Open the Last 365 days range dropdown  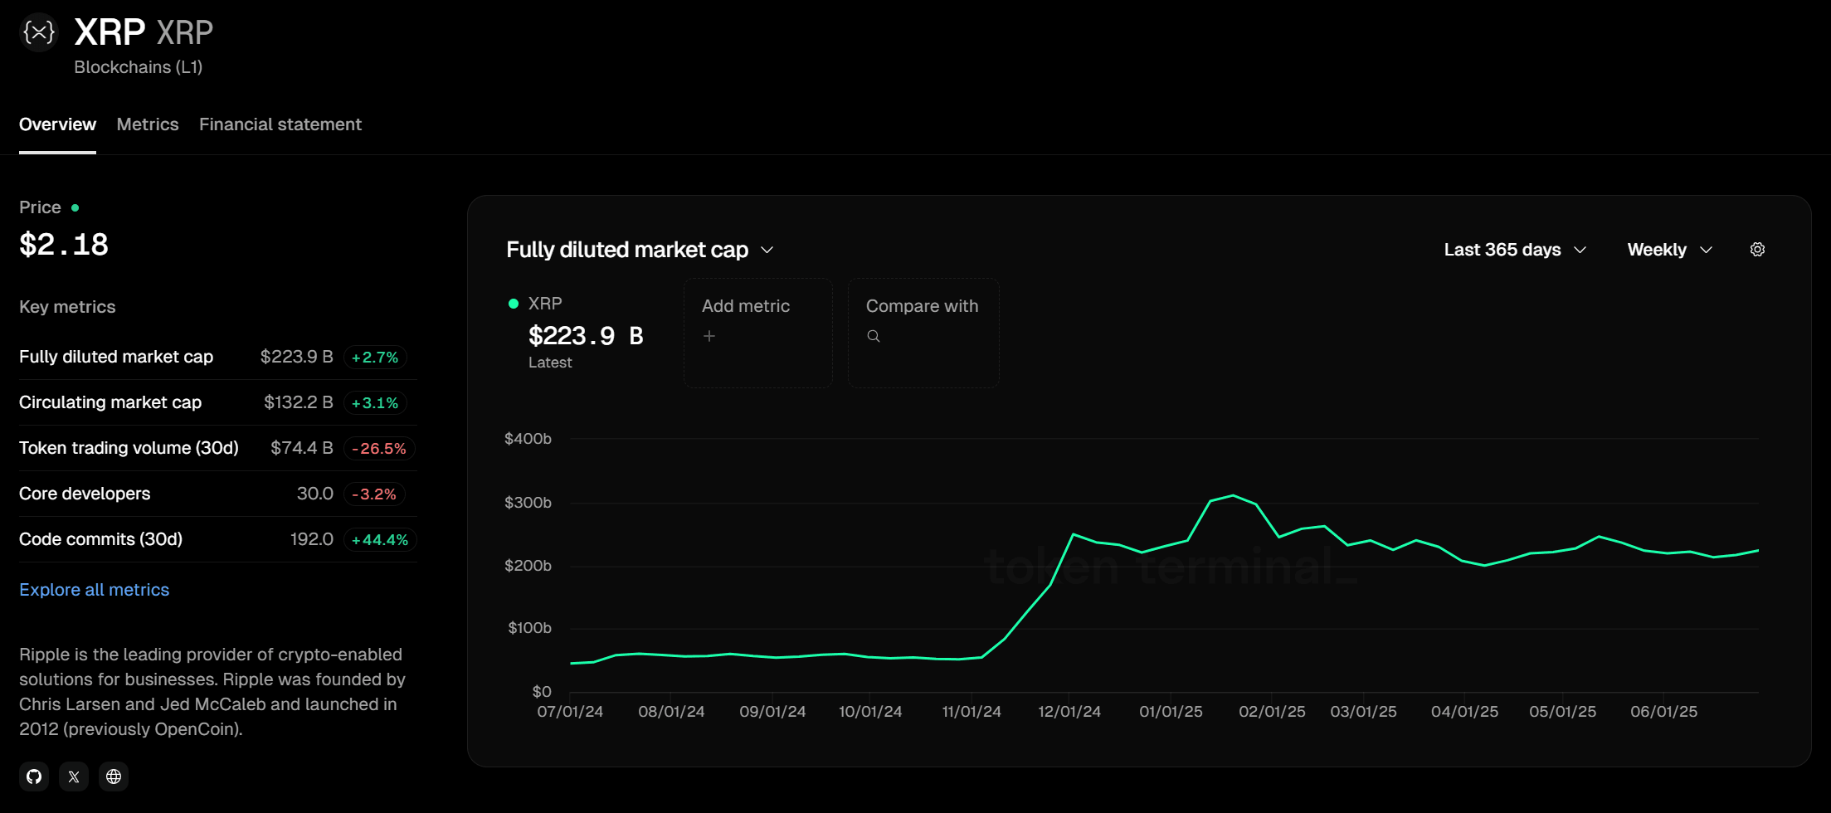click(x=1516, y=250)
